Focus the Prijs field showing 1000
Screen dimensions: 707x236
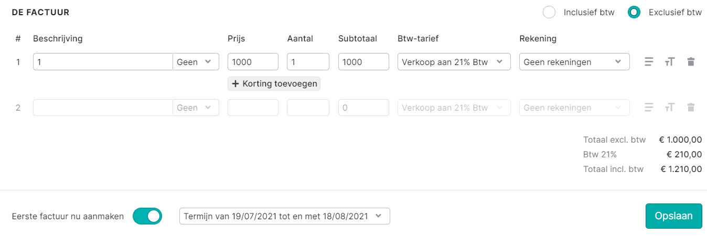[253, 62]
